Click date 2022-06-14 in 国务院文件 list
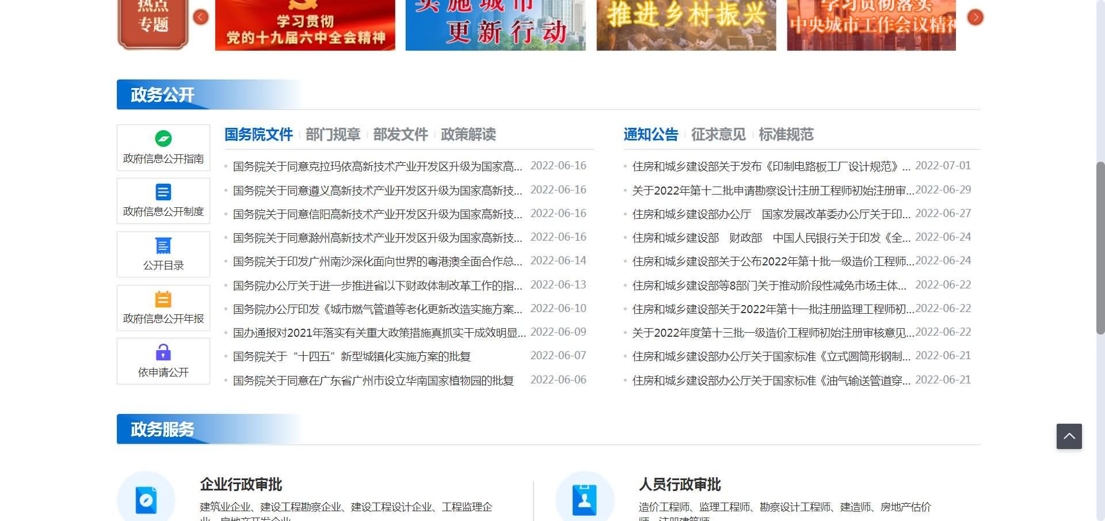This screenshot has height=521, width=1105. (x=558, y=261)
